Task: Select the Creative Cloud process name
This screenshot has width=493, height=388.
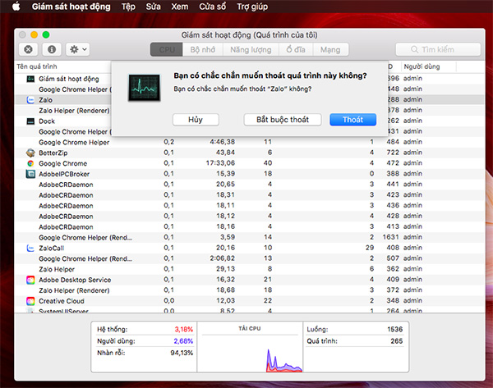Action: (x=62, y=301)
